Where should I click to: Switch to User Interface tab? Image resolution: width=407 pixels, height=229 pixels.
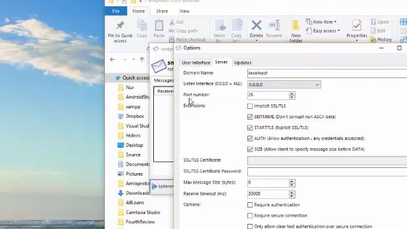point(196,62)
